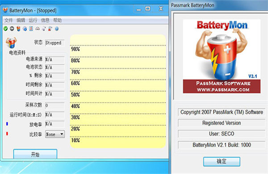Click the blue 放电率 color marker
268x174 pixels.
coord(7,124)
